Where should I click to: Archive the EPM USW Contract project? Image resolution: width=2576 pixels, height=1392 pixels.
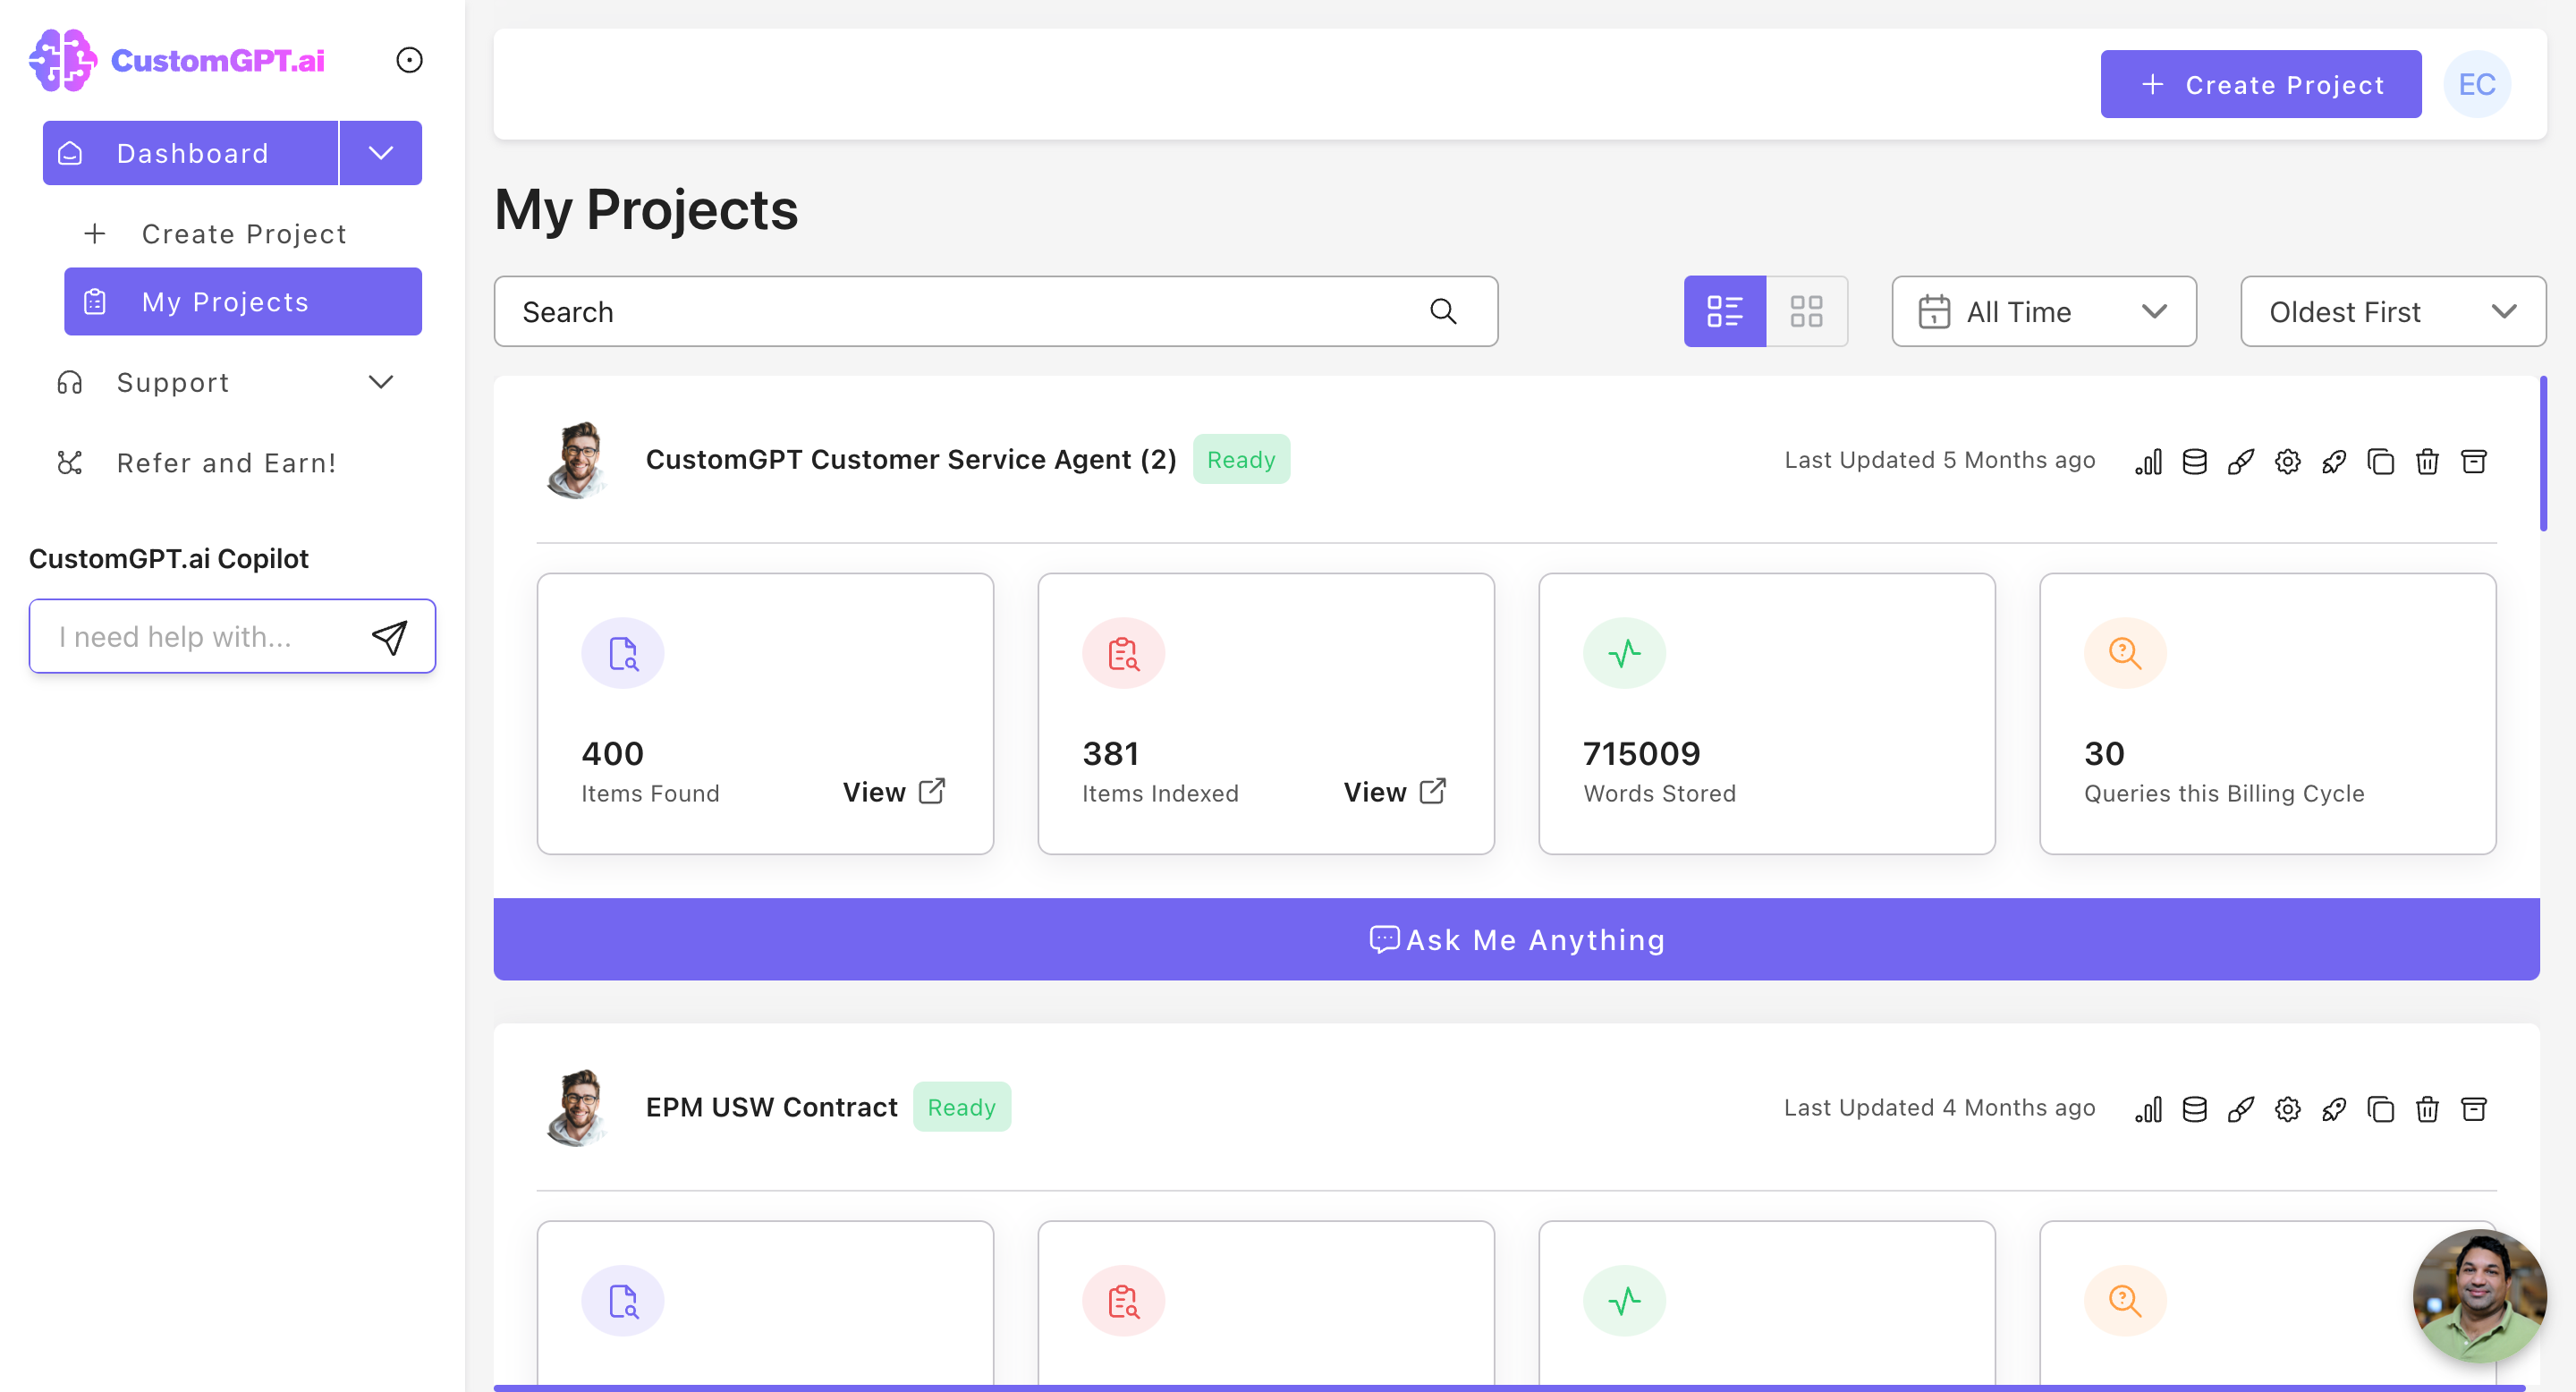(x=2473, y=1109)
